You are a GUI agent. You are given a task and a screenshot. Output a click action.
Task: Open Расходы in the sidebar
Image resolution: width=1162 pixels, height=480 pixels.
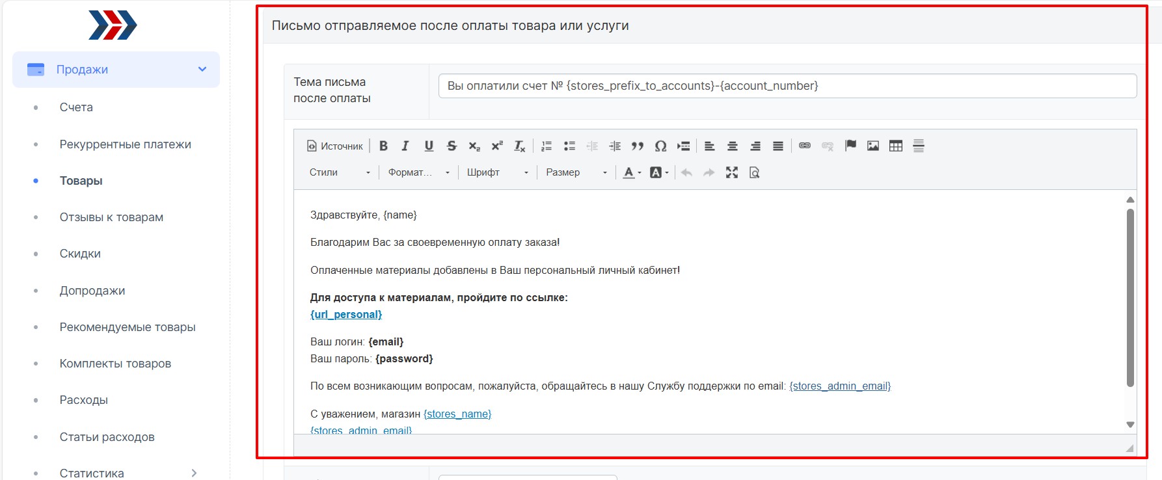pos(83,400)
